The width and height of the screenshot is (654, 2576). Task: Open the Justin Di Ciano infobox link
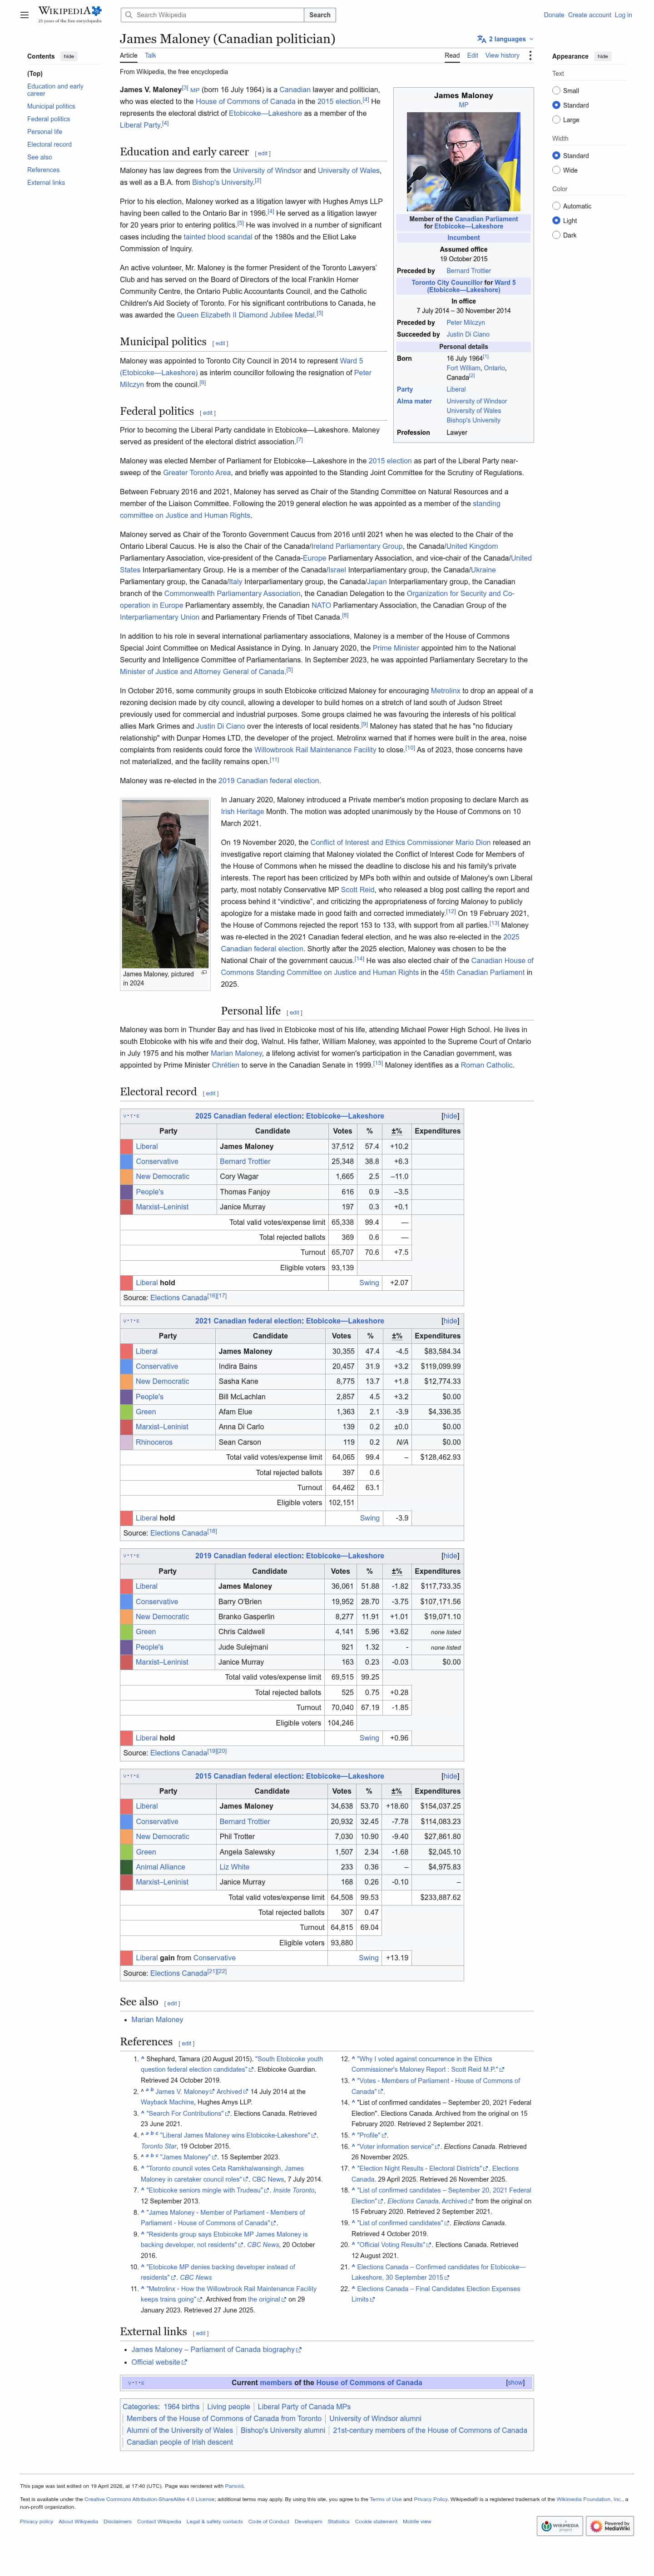(x=468, y=334)
